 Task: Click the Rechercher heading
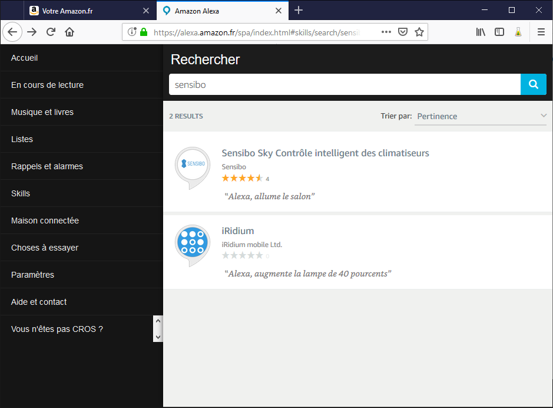(x=206, y=60)
